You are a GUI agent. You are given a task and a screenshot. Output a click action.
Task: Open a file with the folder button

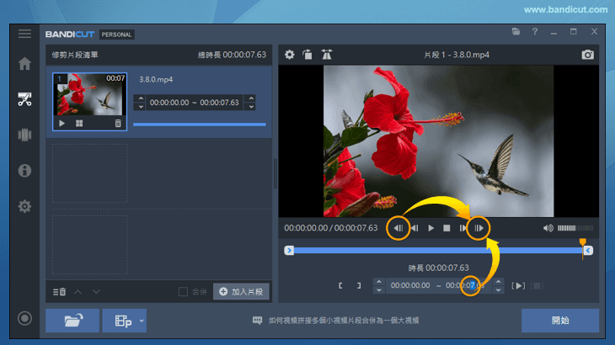click(x=72, y=321)
